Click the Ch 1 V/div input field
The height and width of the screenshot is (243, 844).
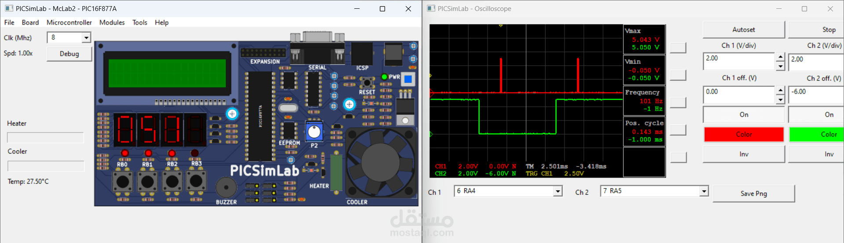(x=739, y=61)
